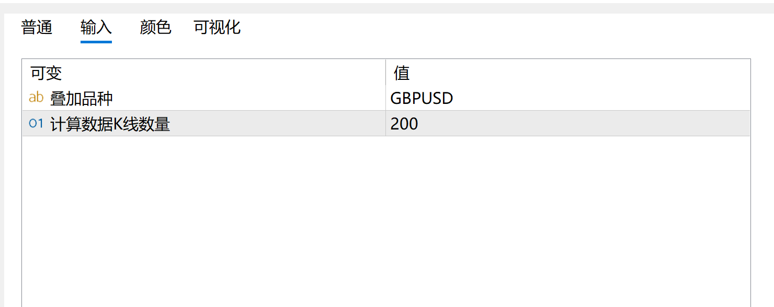The image size is (774, 307).
Task: Click the blue underline beneath the 输入 tab
Action: pyautogui.click(x=96, y=42)
